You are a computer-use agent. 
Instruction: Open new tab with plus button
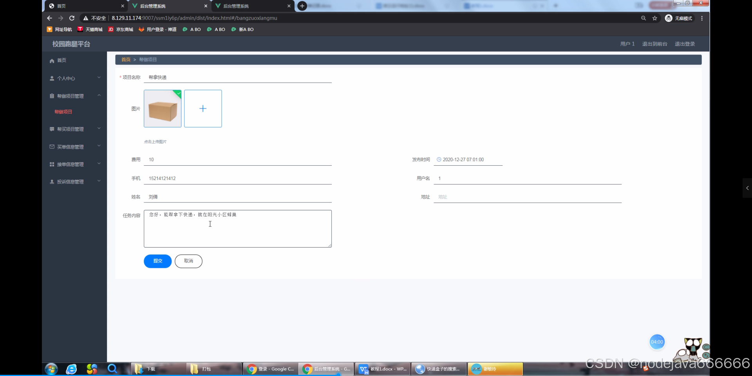pyautogui.click(x=302, y=6)
